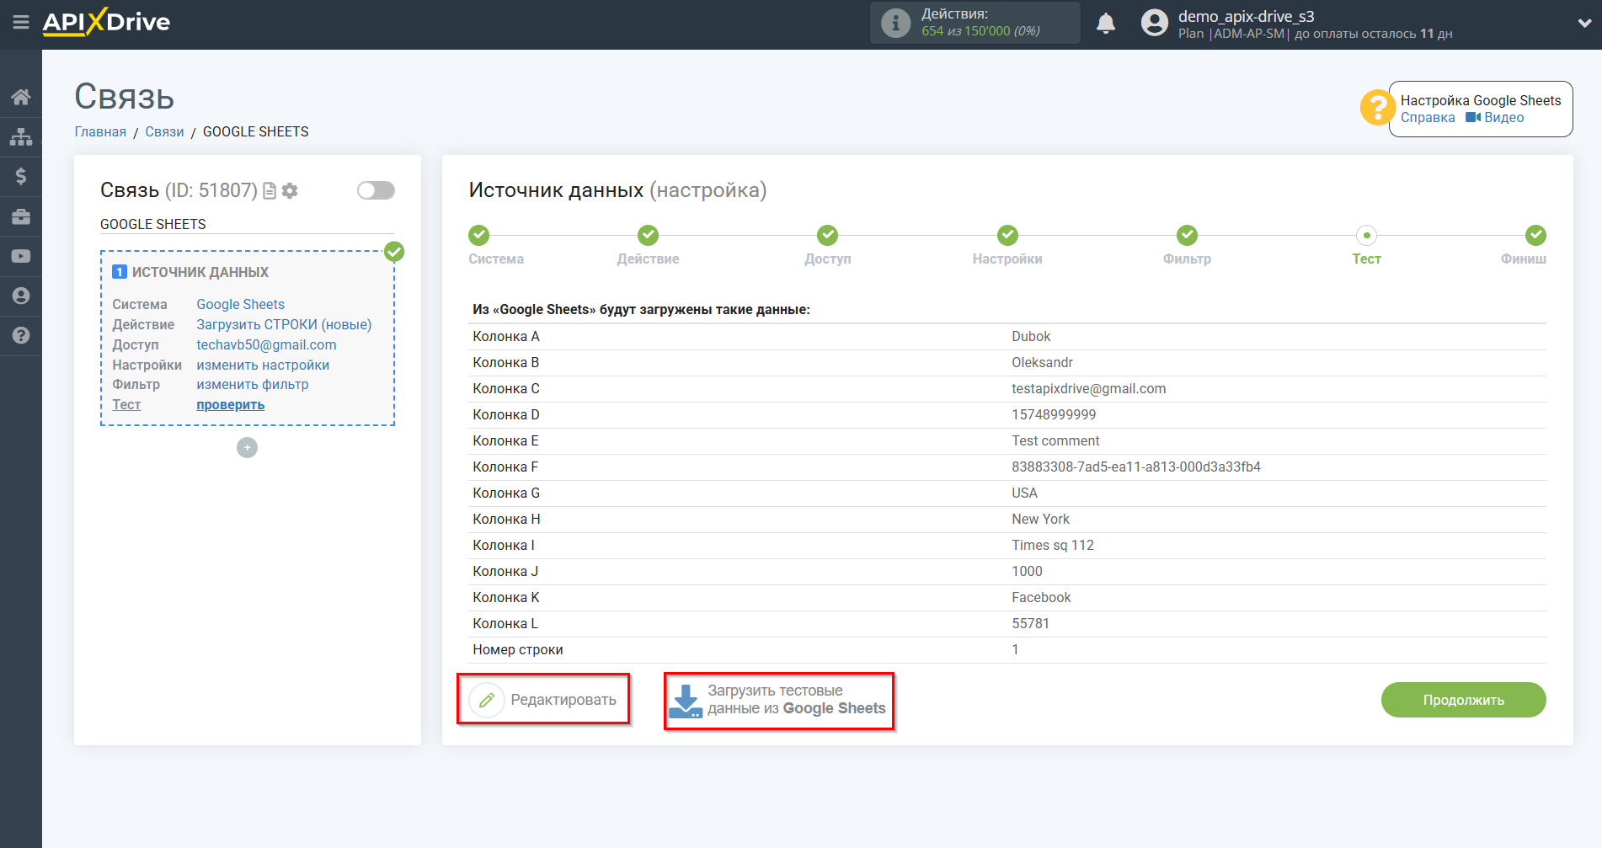Click the actions counter 654 из 150'000
The image size is (1602, 848).
(x=980, y=31)
